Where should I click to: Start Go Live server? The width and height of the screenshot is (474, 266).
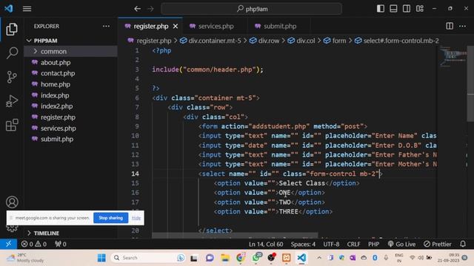(401, 244)
